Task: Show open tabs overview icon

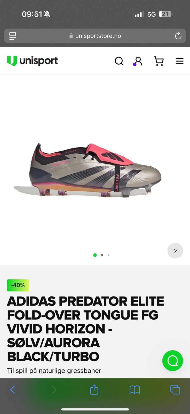Action: pyautogui.click(x=175, y=390)
